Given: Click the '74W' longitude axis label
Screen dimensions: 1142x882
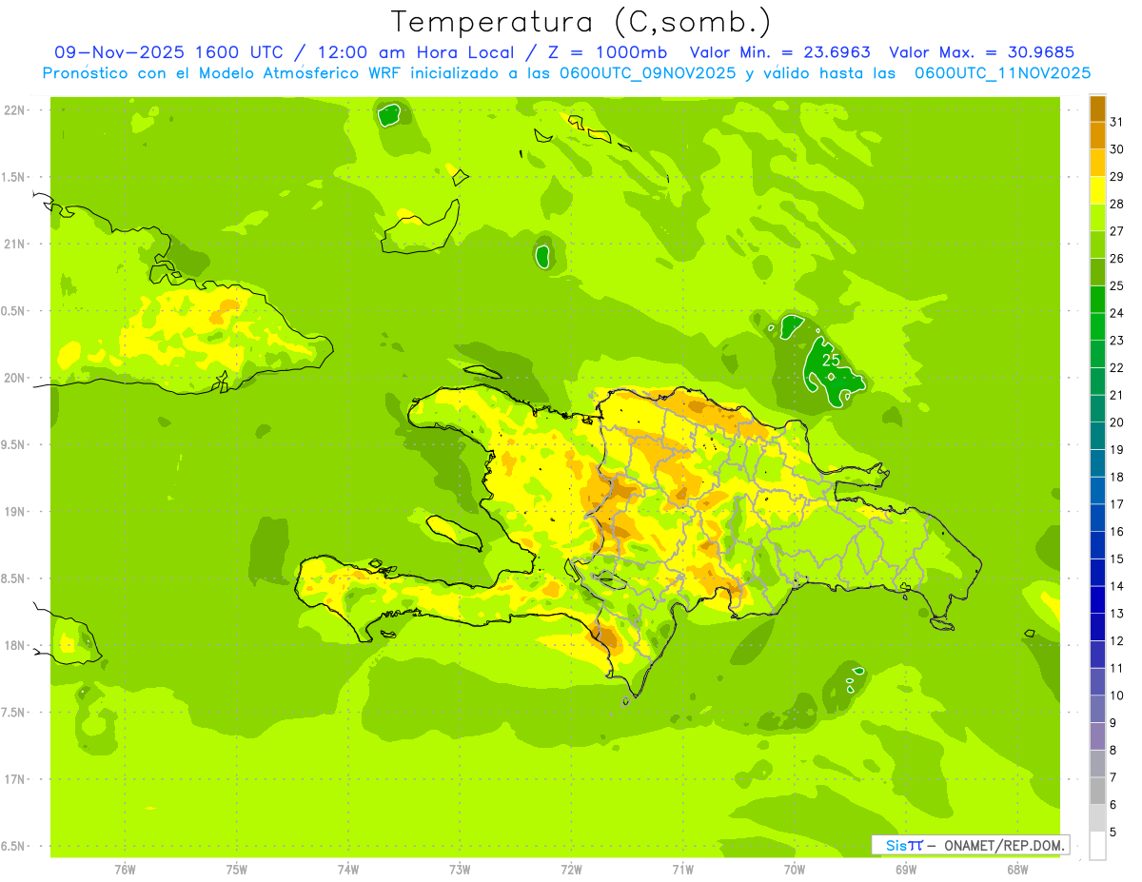Looking at the screenshot, I should 348,870.
